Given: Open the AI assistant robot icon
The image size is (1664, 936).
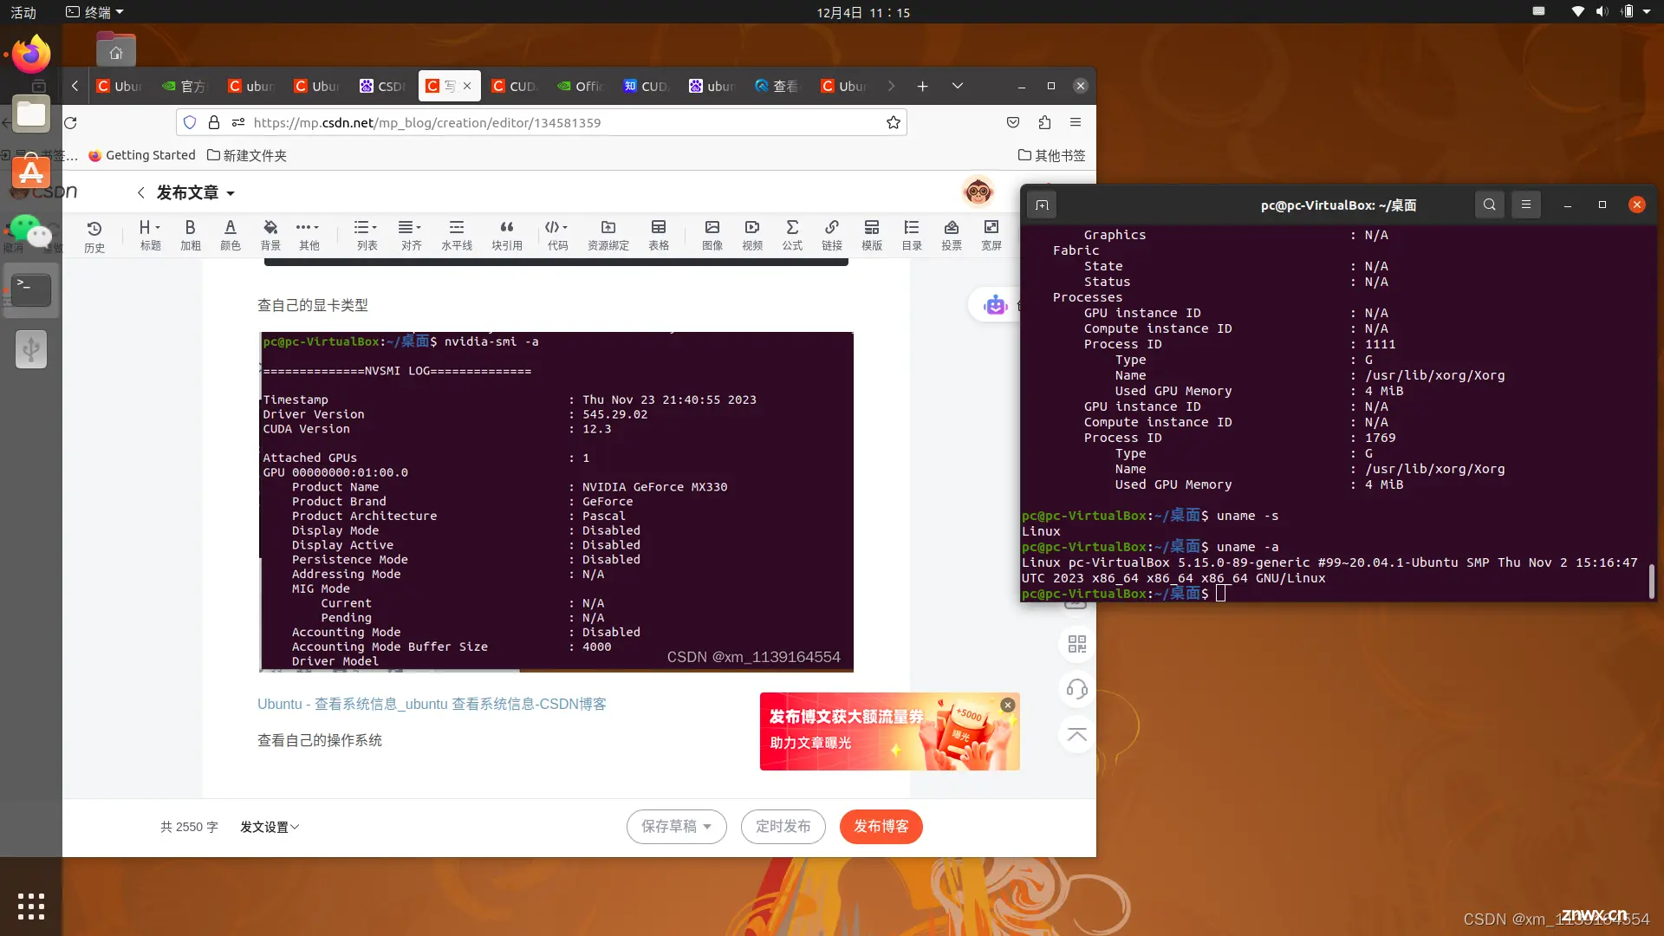Looking at the screenshot, I should click(x=995, y=305).
